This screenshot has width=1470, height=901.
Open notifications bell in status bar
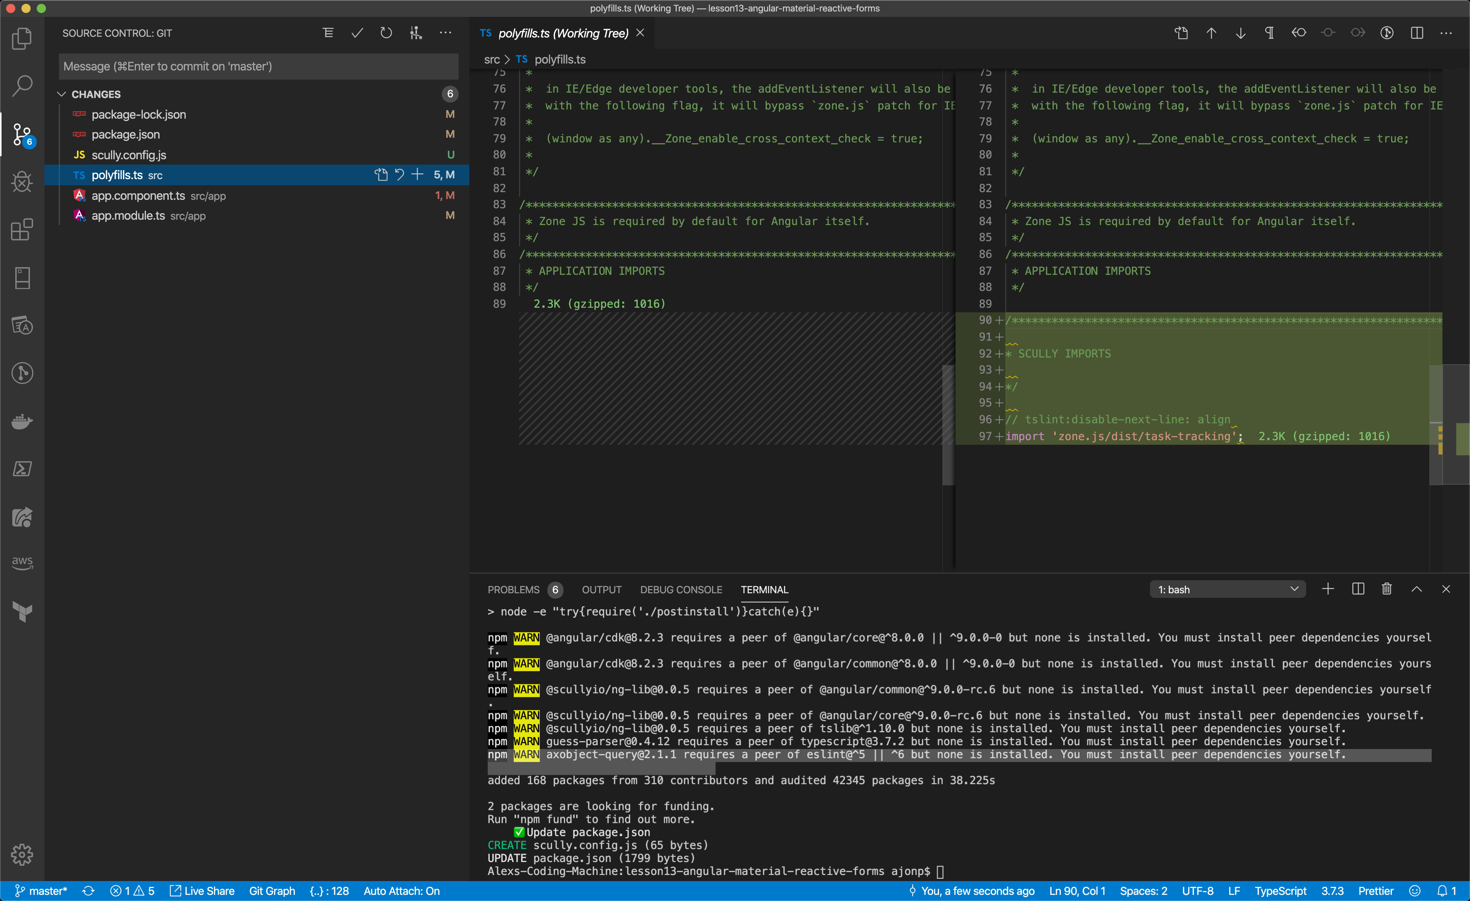click(1446, 891)
